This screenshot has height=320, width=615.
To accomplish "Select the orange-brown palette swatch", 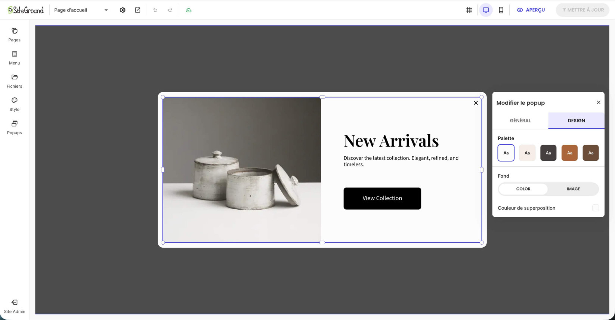I will click(x=569, y=153).
